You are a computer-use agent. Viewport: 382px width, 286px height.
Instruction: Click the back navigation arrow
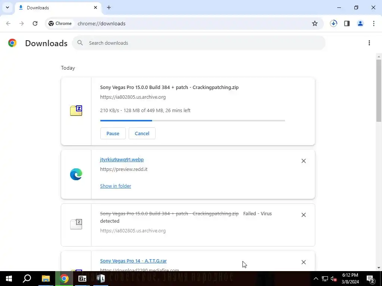point(8,23)
